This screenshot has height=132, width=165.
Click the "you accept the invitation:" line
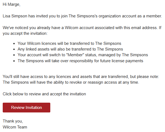coord(25,33)
